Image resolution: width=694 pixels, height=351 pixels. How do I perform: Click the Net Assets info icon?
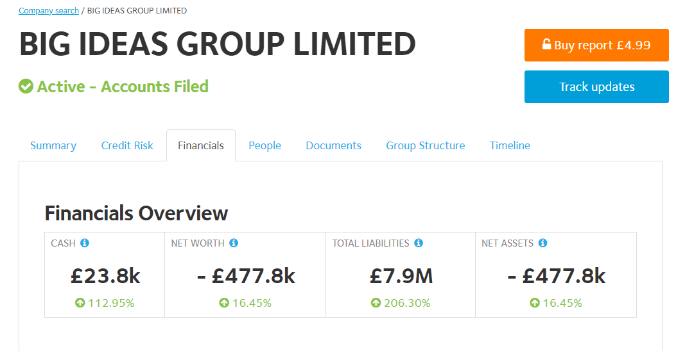pyautogui.click(x=542, y=243)
